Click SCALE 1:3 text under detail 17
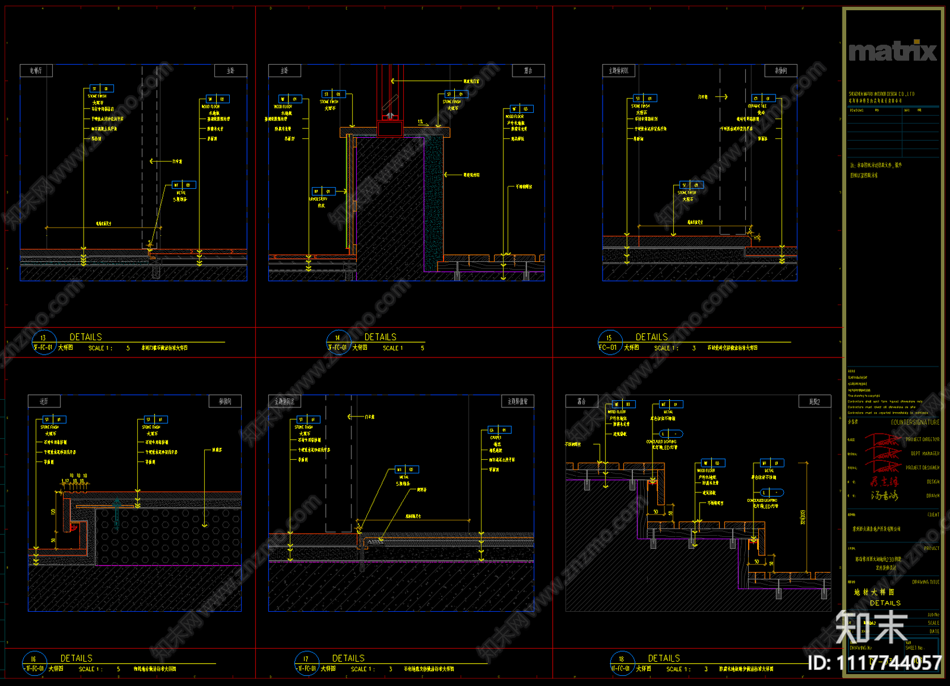This screenshot has width=950, height=686. pos(371,669)
